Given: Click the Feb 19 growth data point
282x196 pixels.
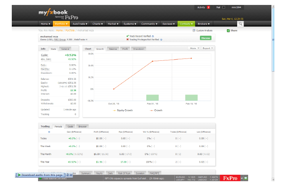Looking at the screenshot, I should click(191, 58).
